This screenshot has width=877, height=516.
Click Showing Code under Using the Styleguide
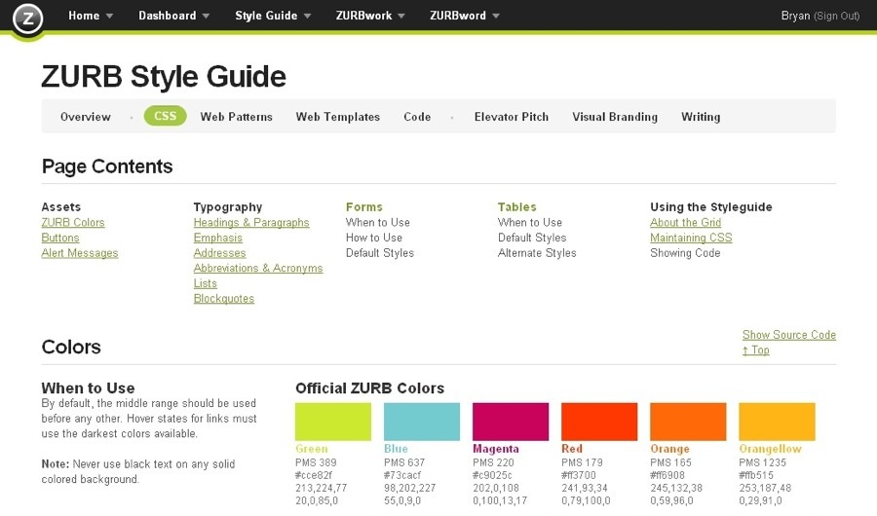685,253
